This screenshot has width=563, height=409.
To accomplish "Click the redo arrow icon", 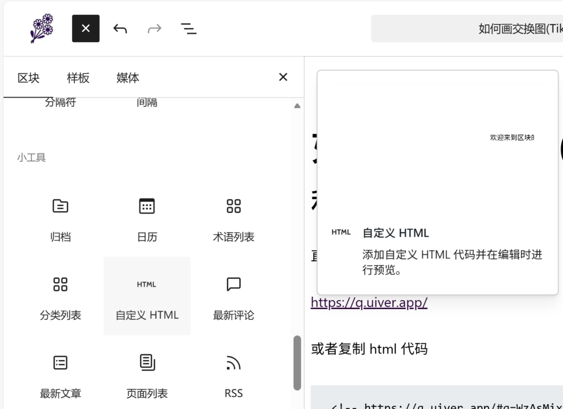I will (x=154, y=29).
